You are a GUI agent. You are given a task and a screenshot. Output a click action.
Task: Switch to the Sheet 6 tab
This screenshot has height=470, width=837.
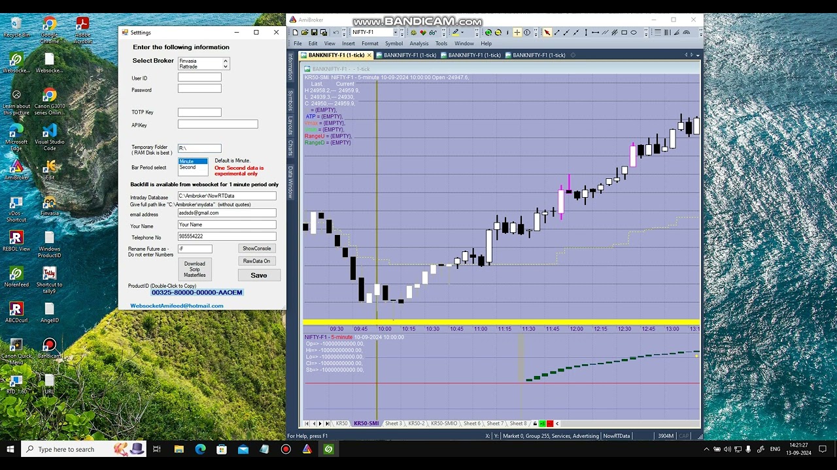[472, 424]
